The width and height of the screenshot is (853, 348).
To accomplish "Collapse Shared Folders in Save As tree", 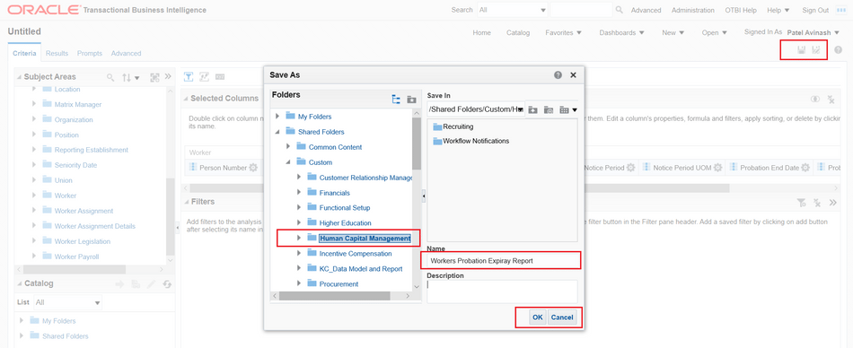I will tap(277, 132).
